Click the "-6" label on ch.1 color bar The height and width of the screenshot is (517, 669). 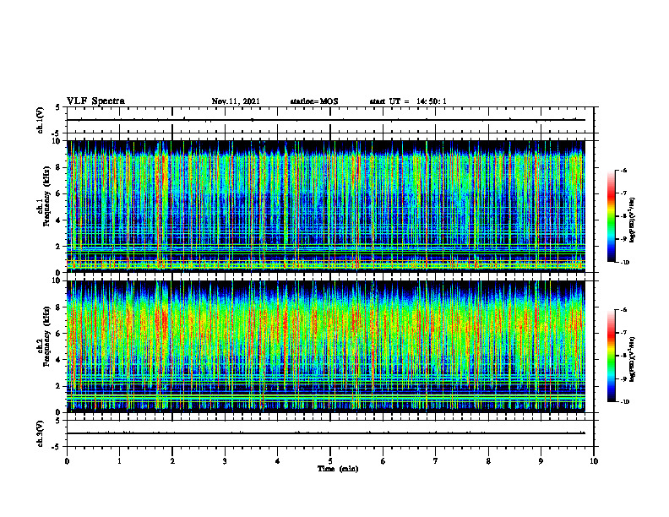[x=623, y=170]
